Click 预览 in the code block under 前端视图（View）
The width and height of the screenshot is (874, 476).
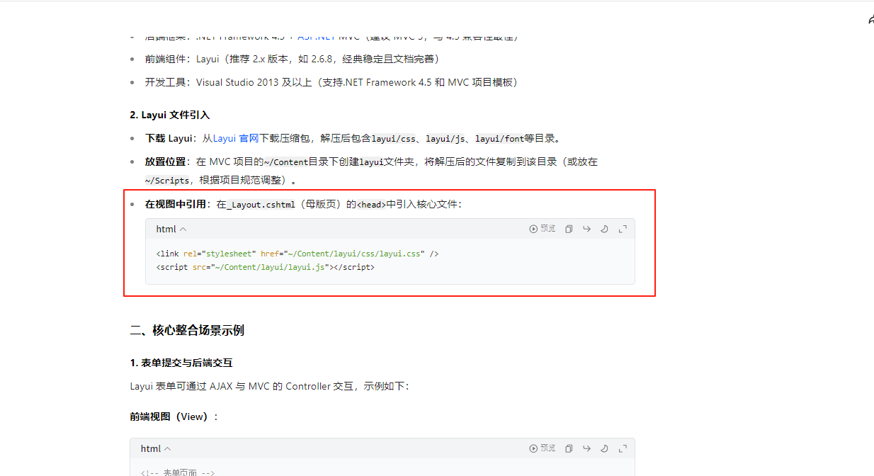pos(543,448)
